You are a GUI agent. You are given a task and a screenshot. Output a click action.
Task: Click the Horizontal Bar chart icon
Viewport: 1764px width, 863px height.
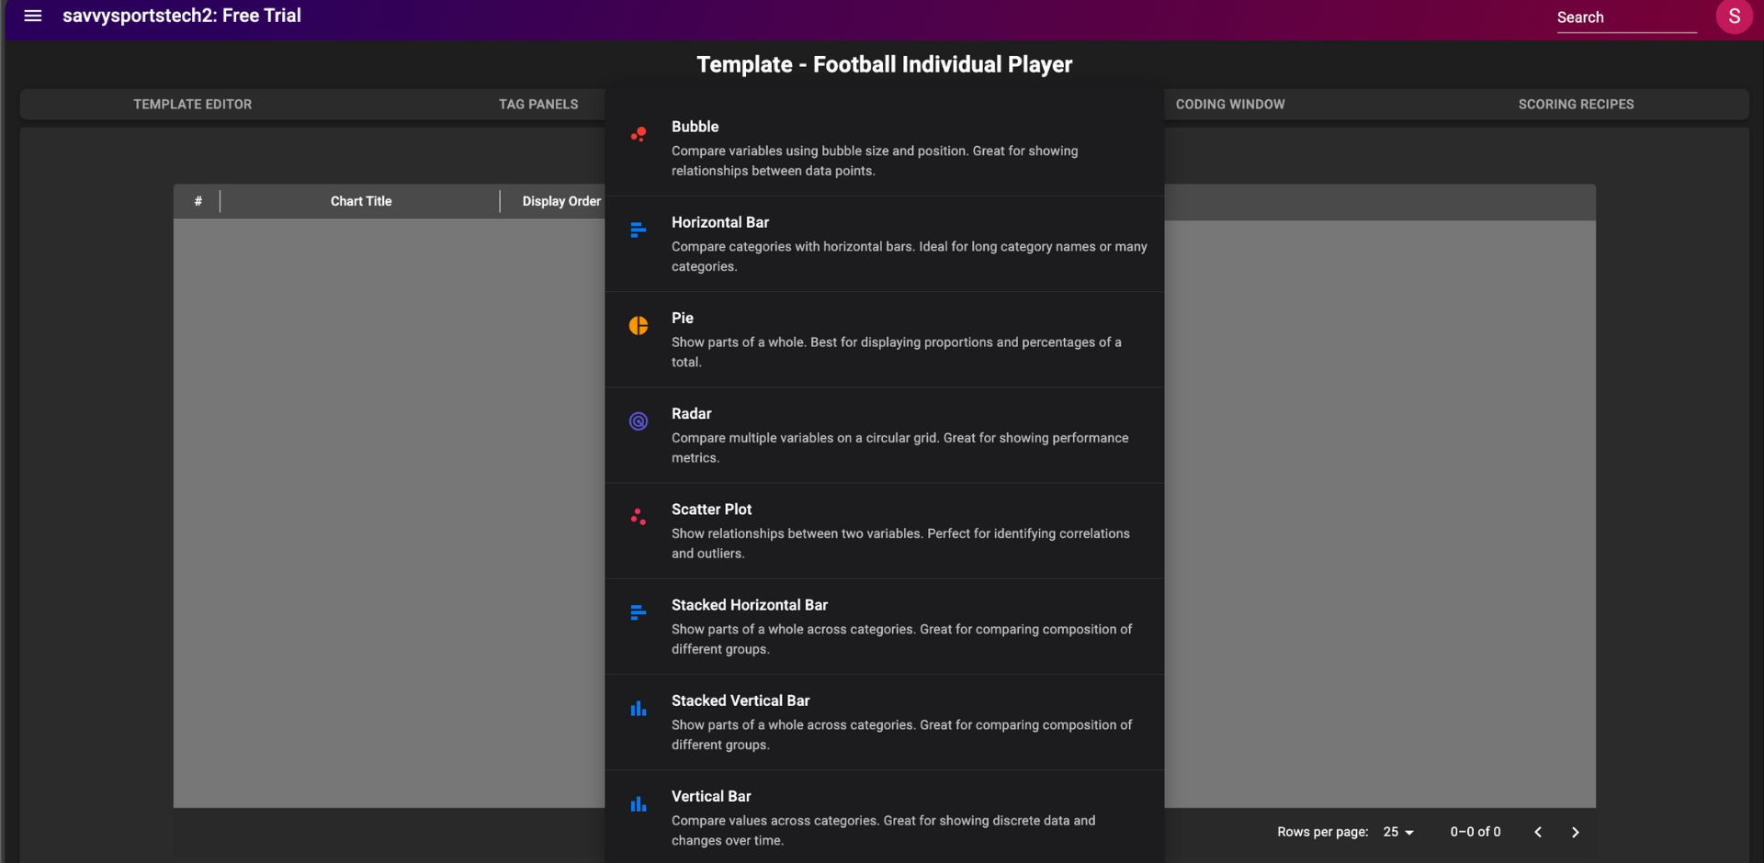639,230
